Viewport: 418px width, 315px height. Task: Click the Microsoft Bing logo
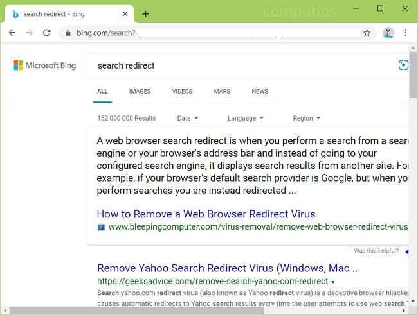[x=44, y=65]
